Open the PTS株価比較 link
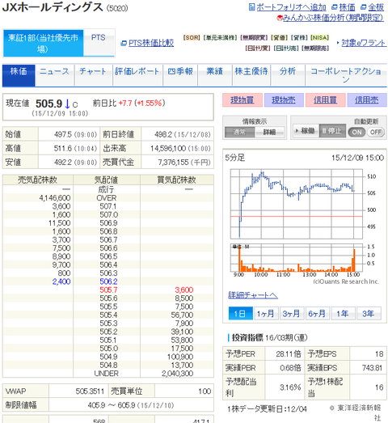388x423 pixels. 151,43
